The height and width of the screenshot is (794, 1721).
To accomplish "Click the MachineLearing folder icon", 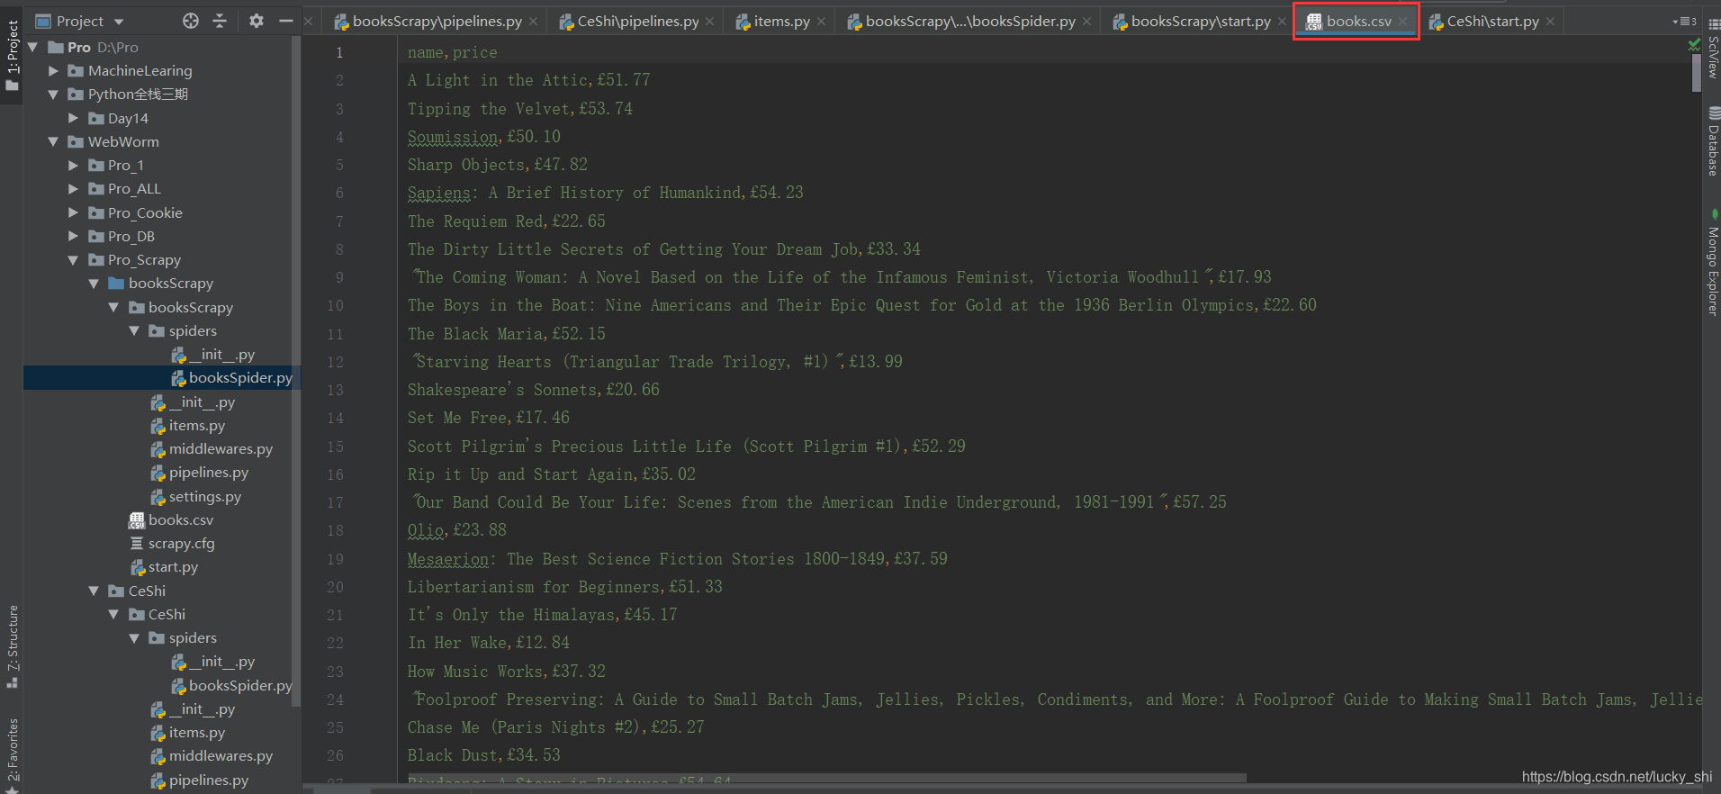I will click(x=77, y=70).
